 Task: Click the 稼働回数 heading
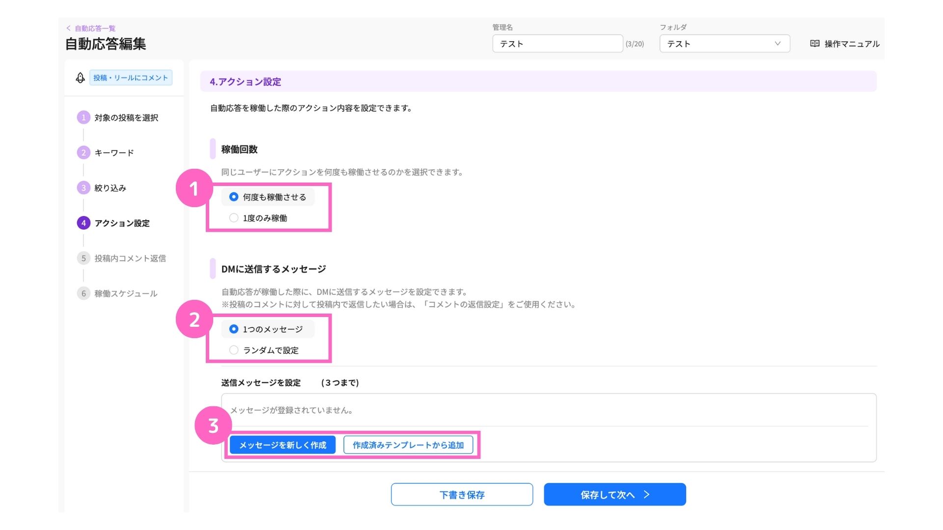coord(239,149)
